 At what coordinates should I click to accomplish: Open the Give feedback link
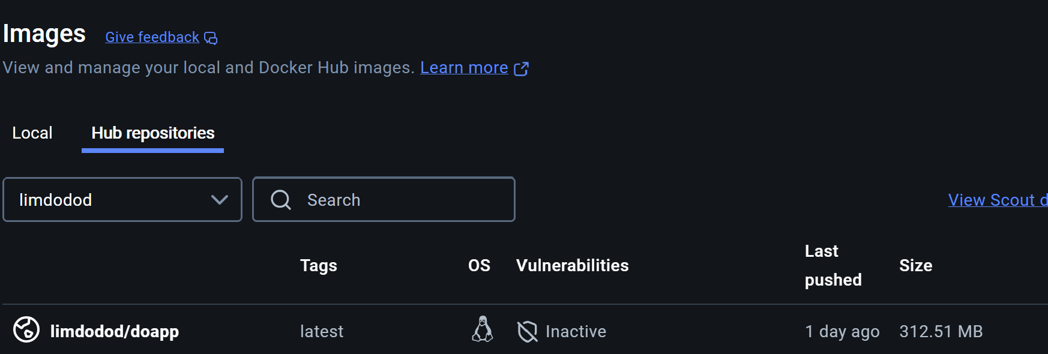[x=152, y=37]
